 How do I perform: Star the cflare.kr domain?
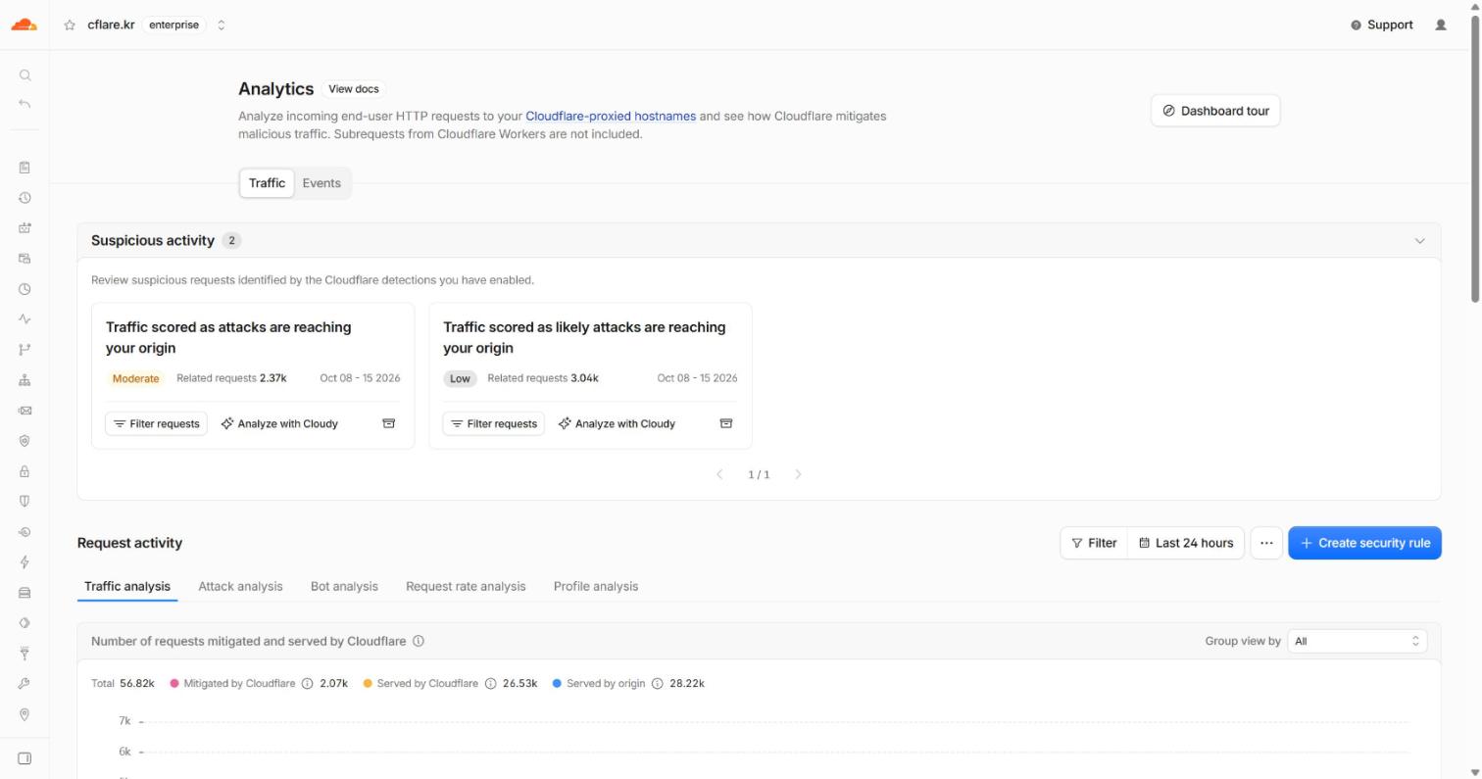(x=70, y=25)
